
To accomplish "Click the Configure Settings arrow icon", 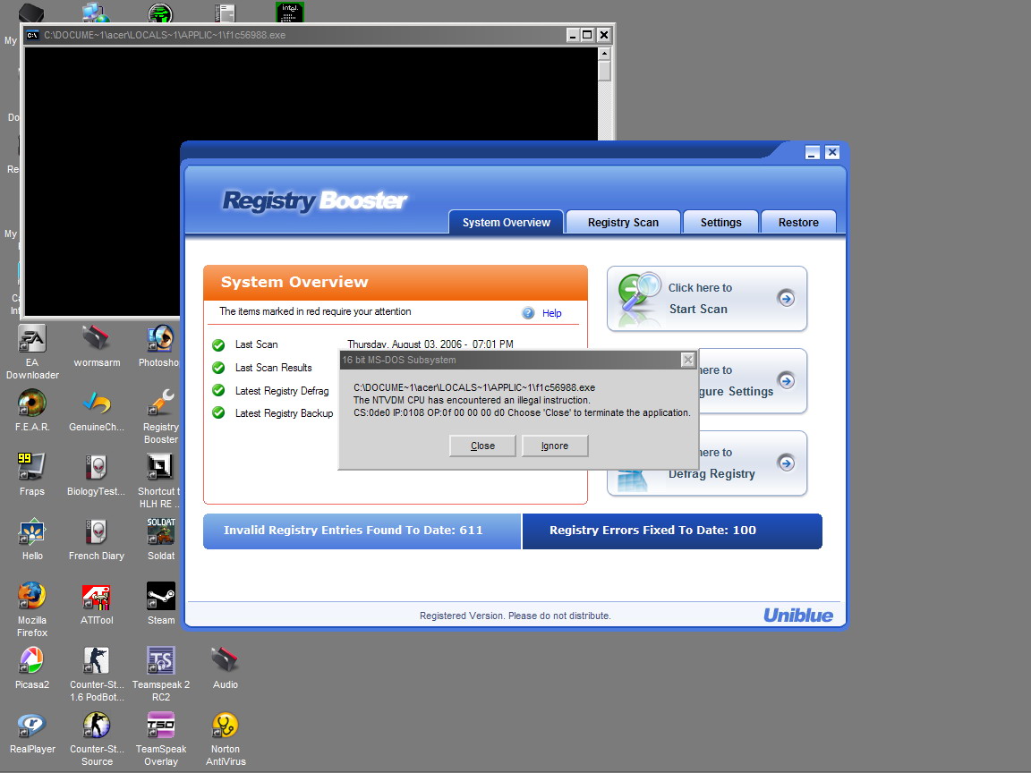I will [786, 380].
